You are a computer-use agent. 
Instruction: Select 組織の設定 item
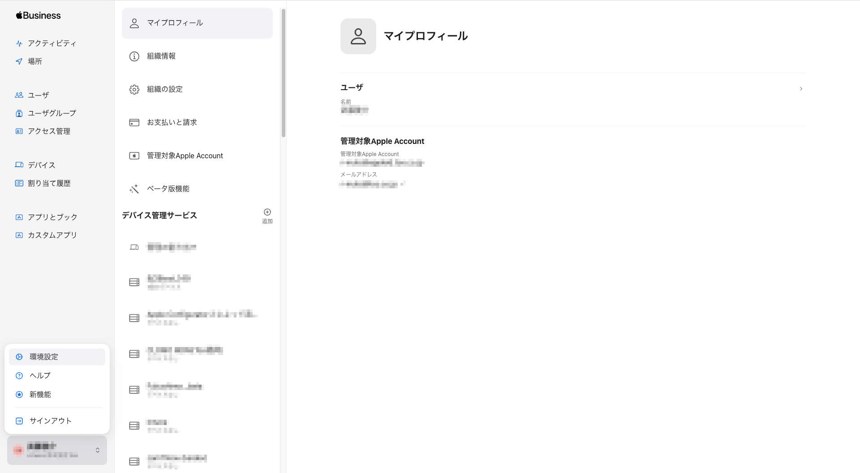[x=197, y=89]
